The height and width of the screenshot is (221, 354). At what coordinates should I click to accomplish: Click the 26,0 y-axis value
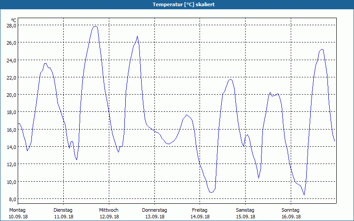point(12,42)
